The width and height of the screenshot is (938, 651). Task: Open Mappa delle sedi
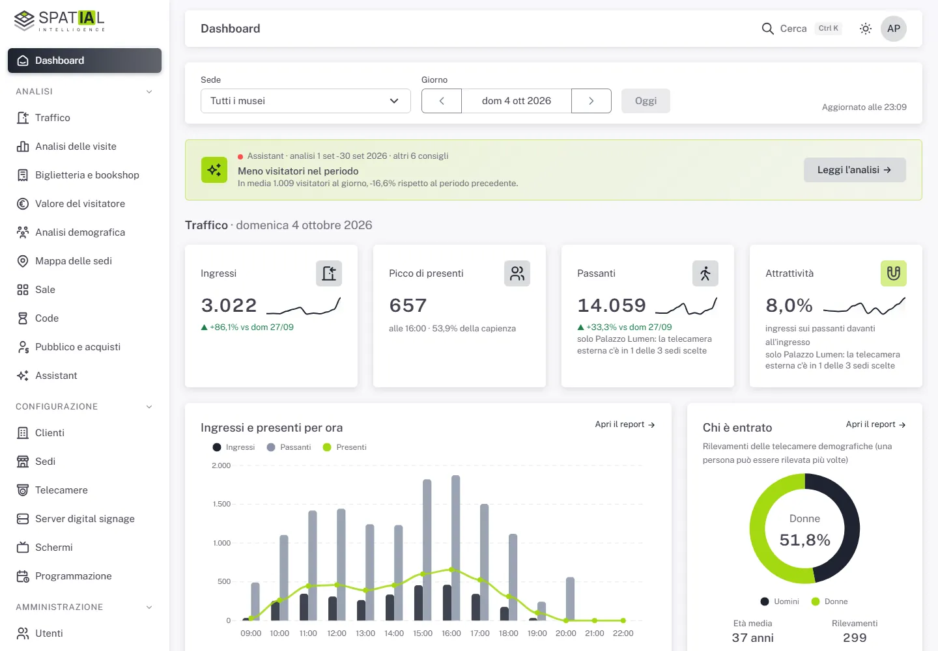[x=85, y=261]
